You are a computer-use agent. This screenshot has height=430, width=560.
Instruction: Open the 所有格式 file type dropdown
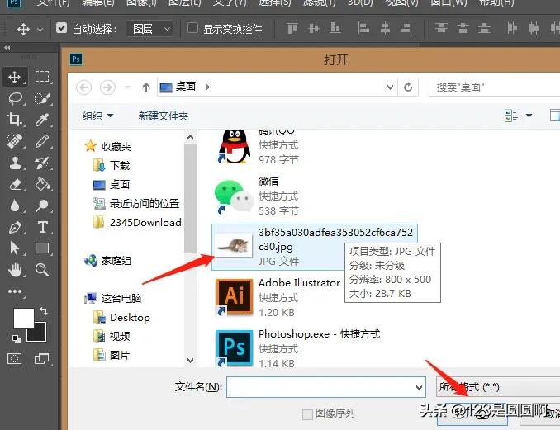[498, 387]
